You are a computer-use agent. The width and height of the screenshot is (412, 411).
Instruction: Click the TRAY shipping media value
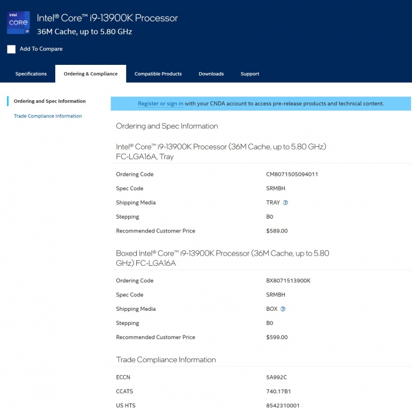point(273,203)
